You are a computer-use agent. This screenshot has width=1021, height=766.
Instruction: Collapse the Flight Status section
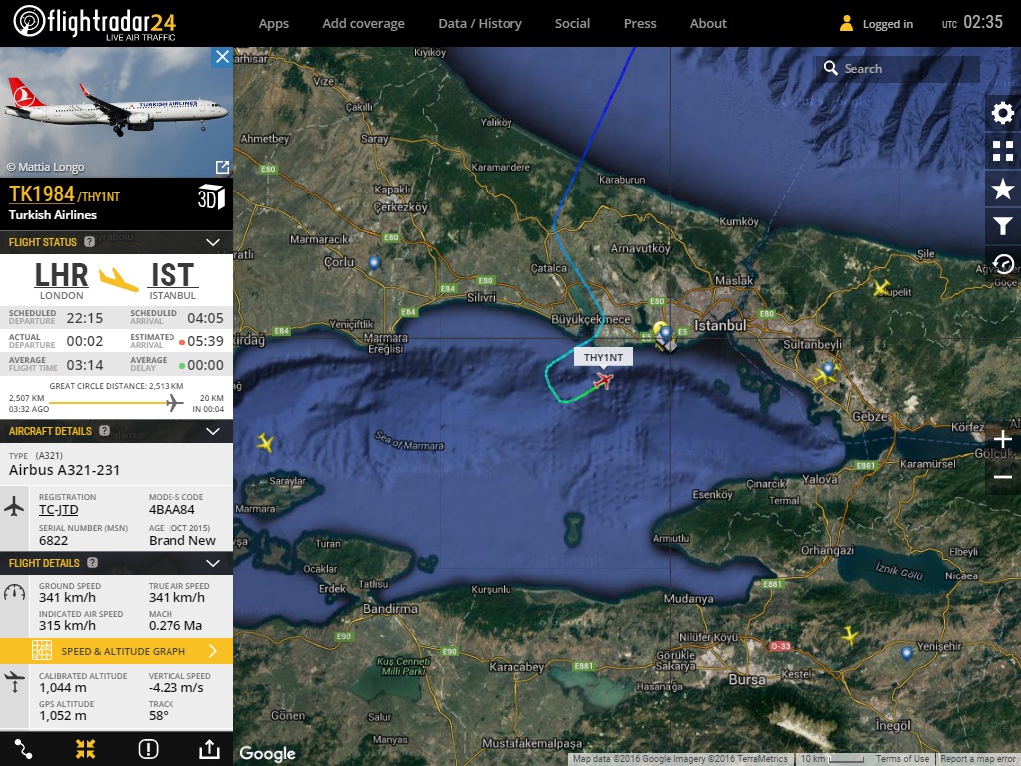pyautogui.click(x=212, y=242)
